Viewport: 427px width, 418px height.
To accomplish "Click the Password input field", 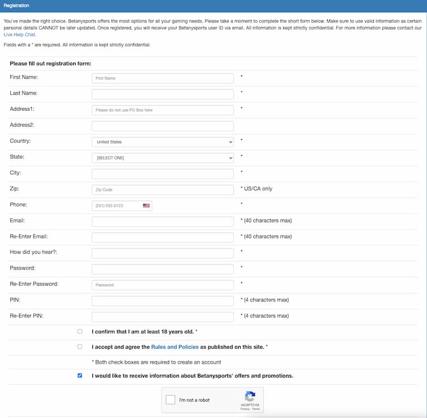I will [x=163, y=269].
